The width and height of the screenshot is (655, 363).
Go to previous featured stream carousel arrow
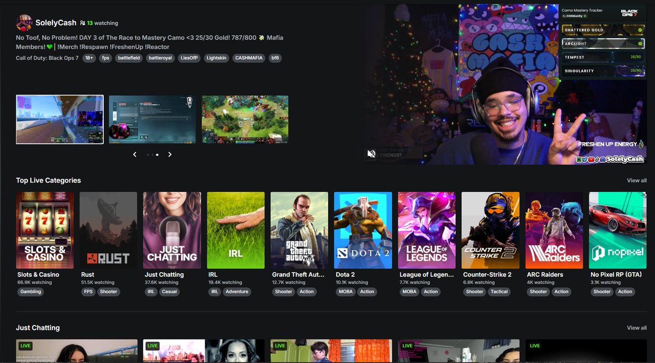point(135,154)
